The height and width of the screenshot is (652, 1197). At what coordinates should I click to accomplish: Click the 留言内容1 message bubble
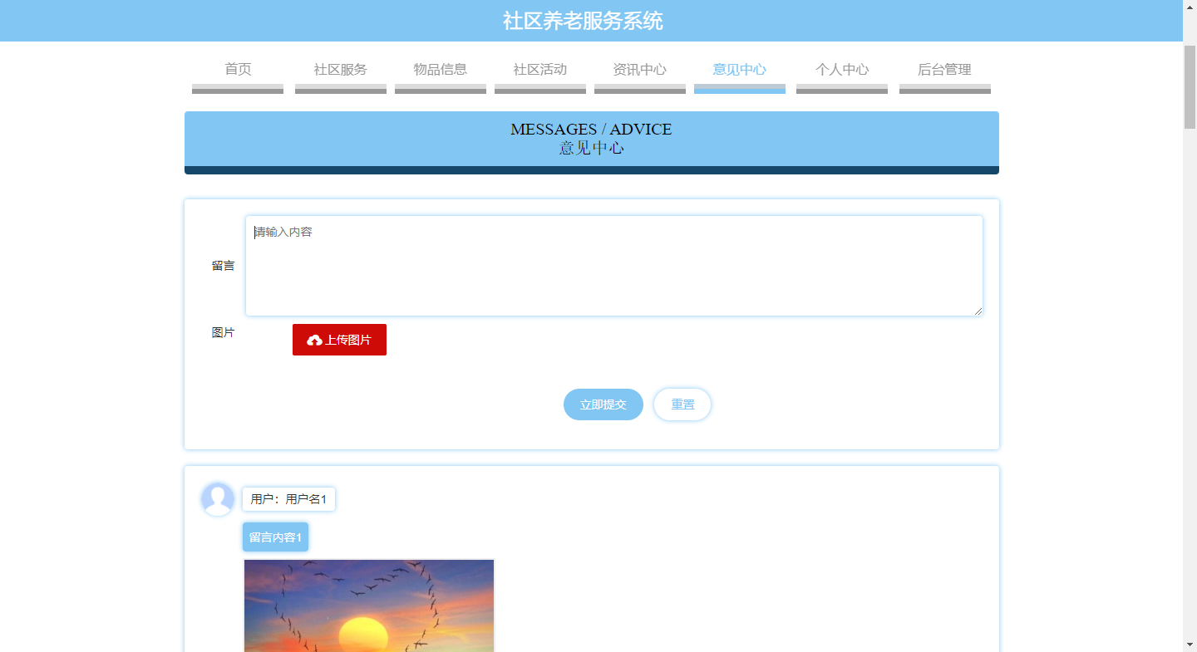tap(275, 537)
